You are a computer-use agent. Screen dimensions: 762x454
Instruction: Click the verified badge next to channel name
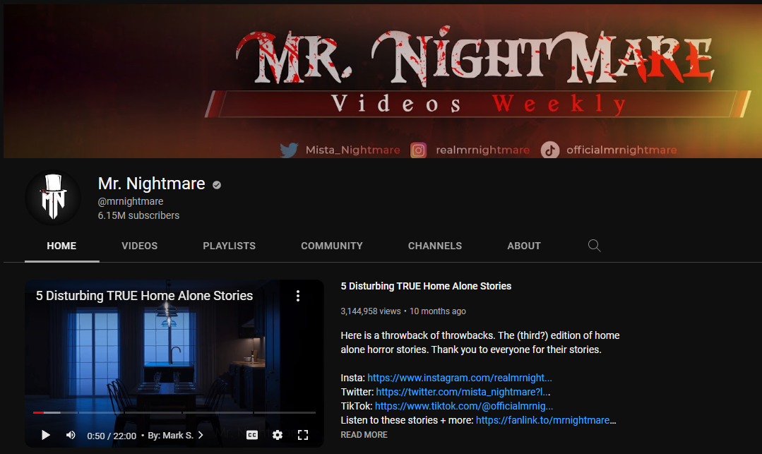tap(217, 185)
